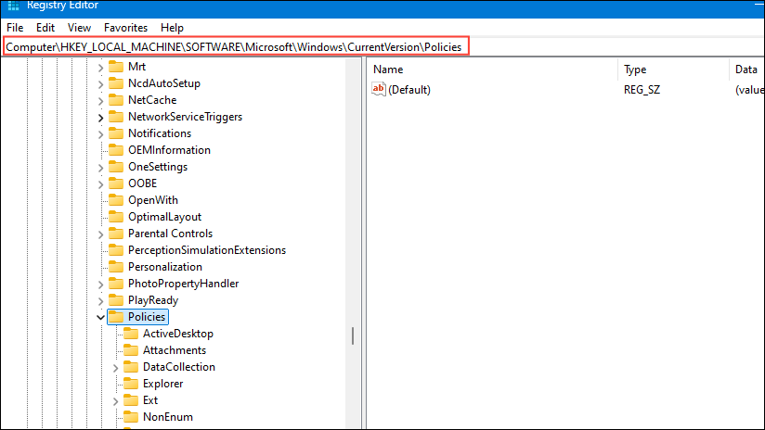Screen dimensions: 765x430
Task: Click the DataCollection folder icon
Action: (x=131, y=366)
